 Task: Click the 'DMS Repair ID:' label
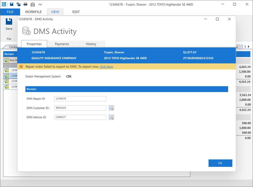pyautogui.click(x=36, y=99)
